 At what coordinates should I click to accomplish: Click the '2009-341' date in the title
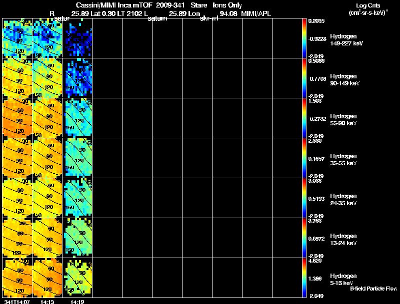click(170, 5)
